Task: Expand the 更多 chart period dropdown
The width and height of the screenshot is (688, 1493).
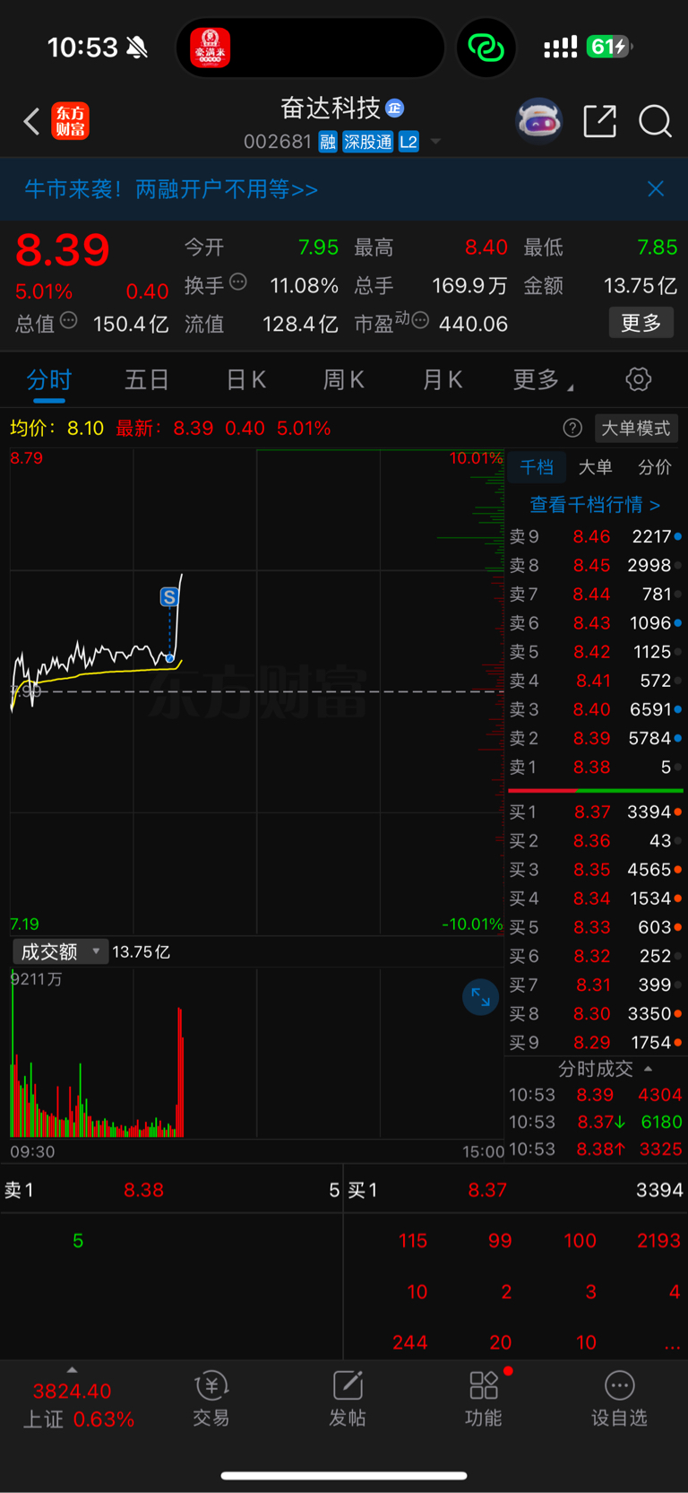Action: click(x=543, y=380)
